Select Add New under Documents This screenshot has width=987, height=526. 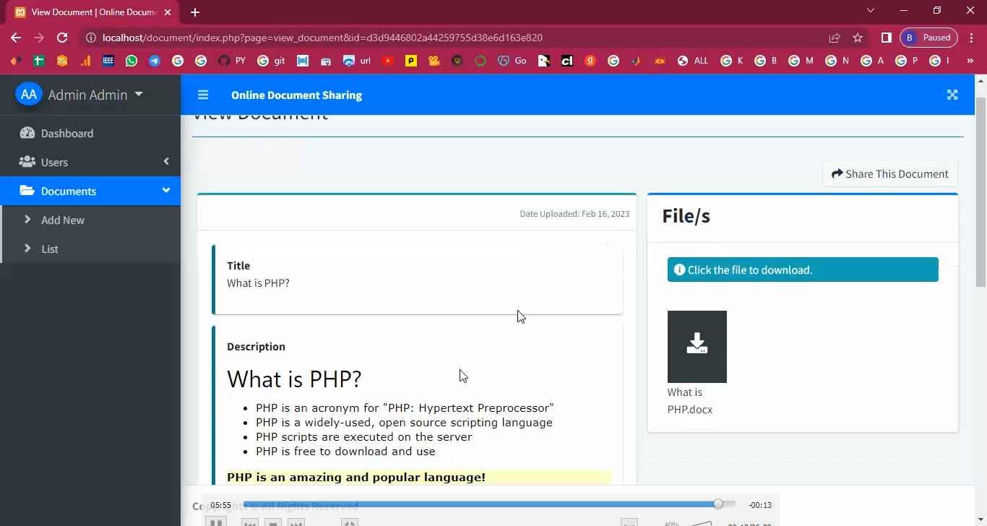pos(63,220)
